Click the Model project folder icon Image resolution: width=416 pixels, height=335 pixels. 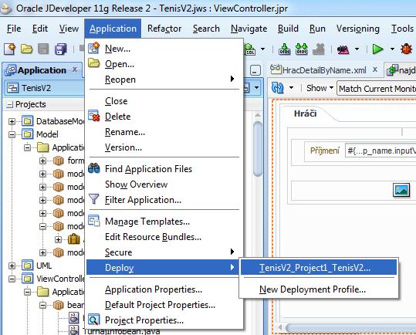28,134
